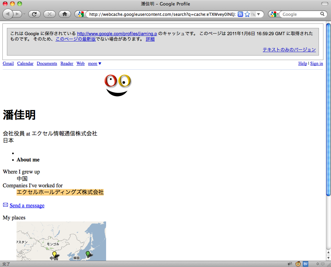Viewport: 331px width, 267px height.
Task: Reload the current page
Action: coord(34,14)
